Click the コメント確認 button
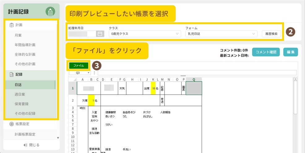Viewport: 305px width, 153px height. (x=266, y=52)
